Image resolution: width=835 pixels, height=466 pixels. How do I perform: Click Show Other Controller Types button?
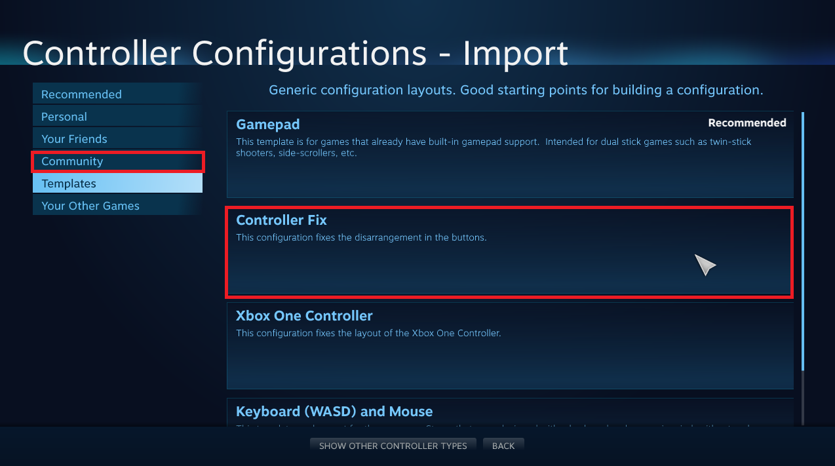pyautogui.click(x=393, y=446)
